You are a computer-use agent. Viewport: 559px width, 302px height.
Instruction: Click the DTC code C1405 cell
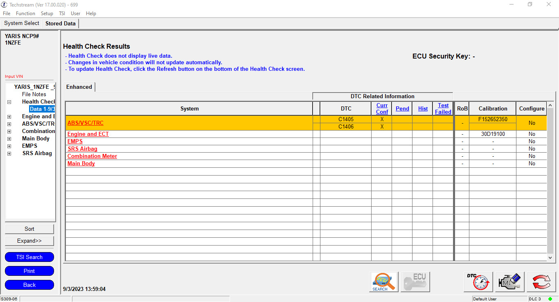tap(346, 119)
